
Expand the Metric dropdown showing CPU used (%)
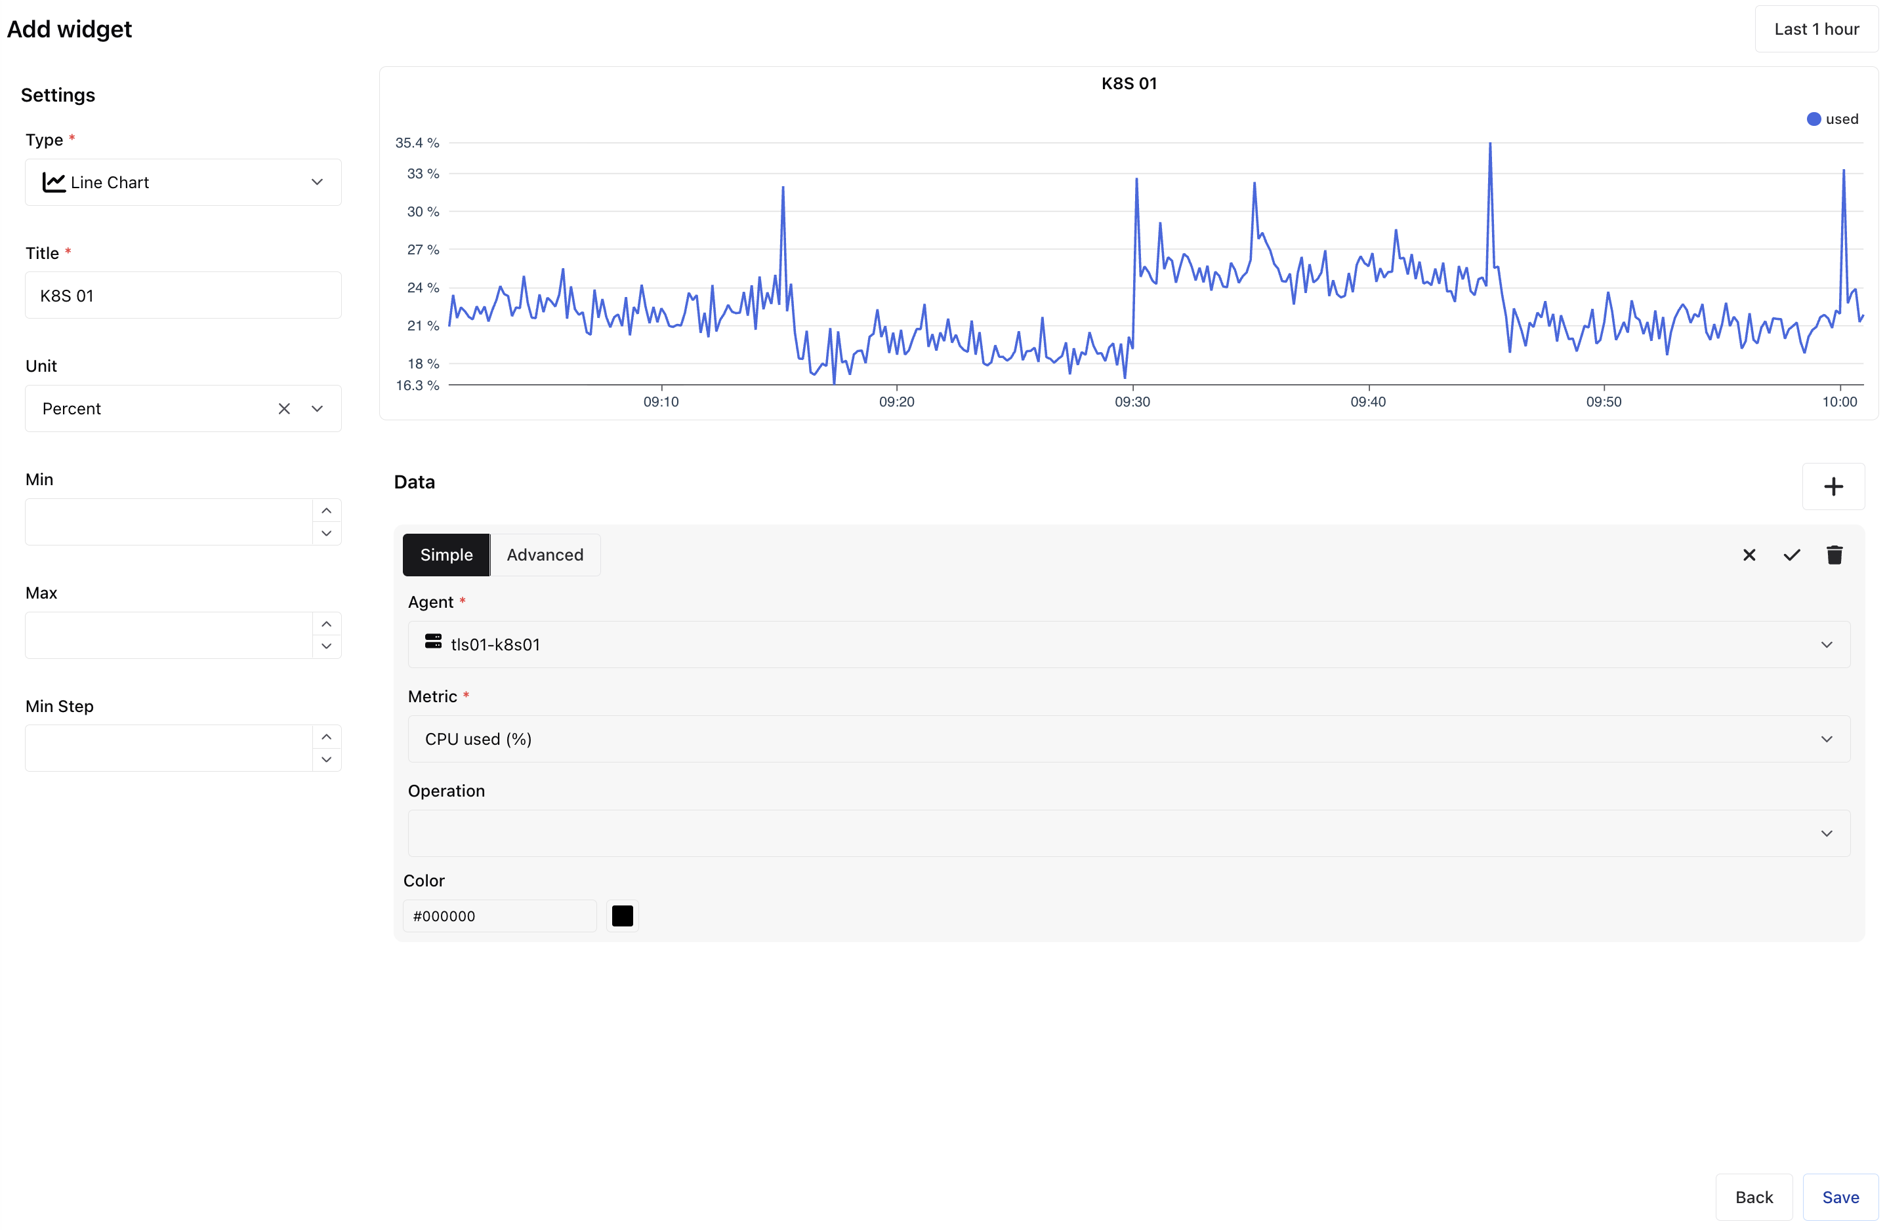pyautogui.click(x=1827, y=739)
